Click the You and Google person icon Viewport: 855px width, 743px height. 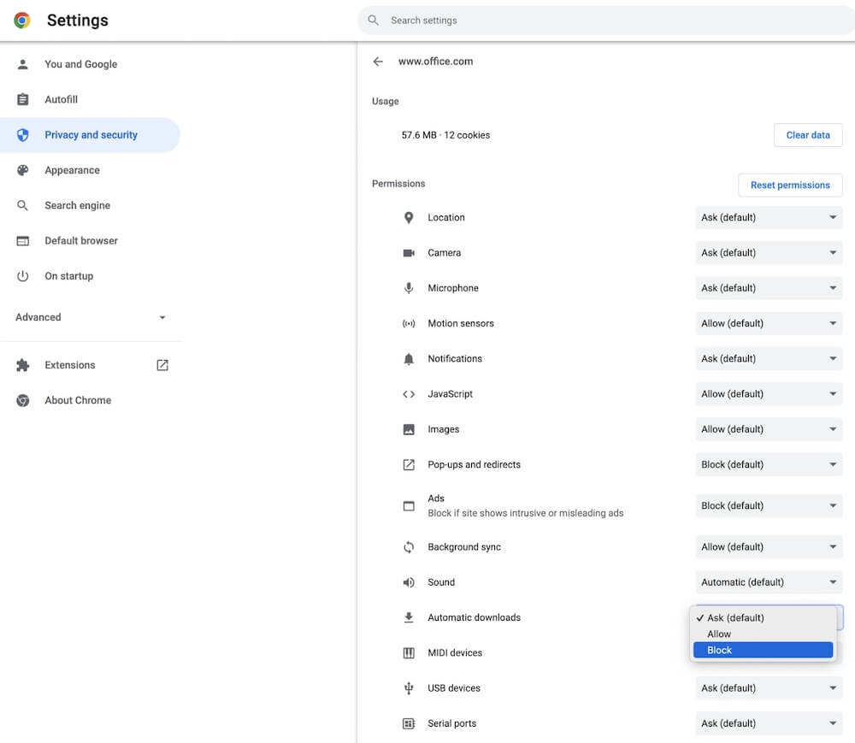[x=22, y=64]
